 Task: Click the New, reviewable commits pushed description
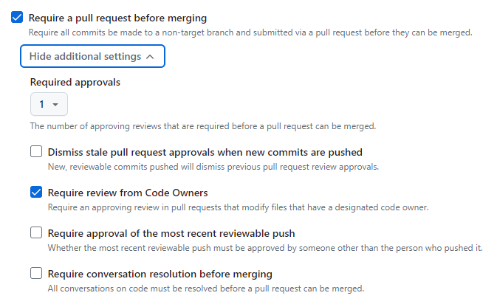pyautogui.click(x=213, y=167)
